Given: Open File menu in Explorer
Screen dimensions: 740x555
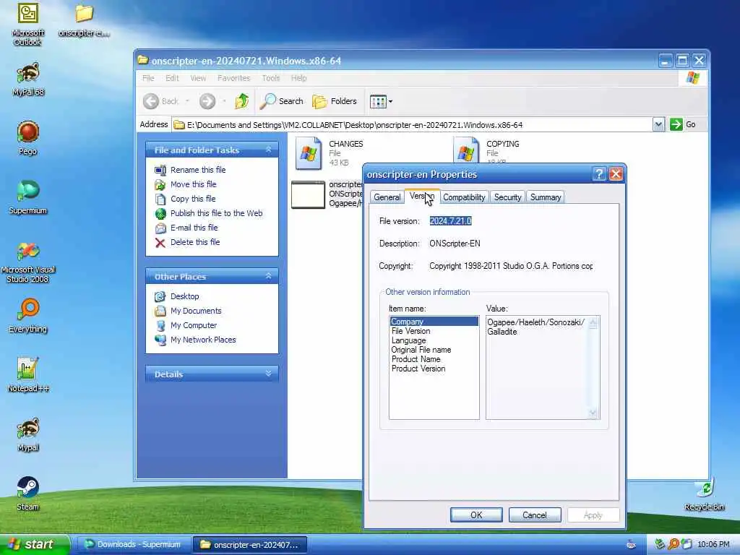Looking at the screenshot, I should point(148,78).
